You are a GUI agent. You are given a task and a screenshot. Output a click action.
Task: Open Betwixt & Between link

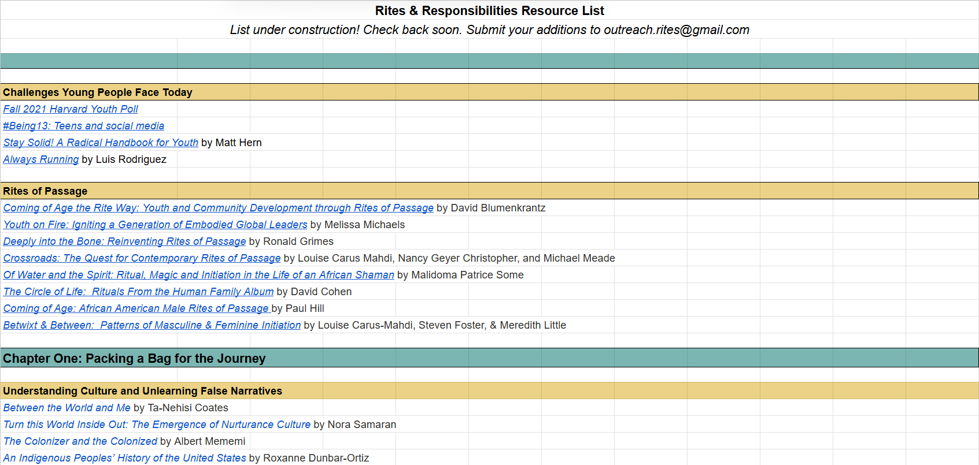click(x=152, y=325)
